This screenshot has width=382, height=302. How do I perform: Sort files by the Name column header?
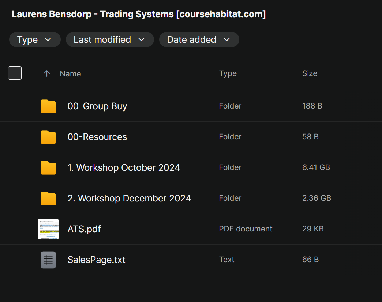[70, 73]
